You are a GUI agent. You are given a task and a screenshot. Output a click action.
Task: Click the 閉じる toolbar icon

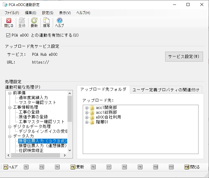point(9,23)
